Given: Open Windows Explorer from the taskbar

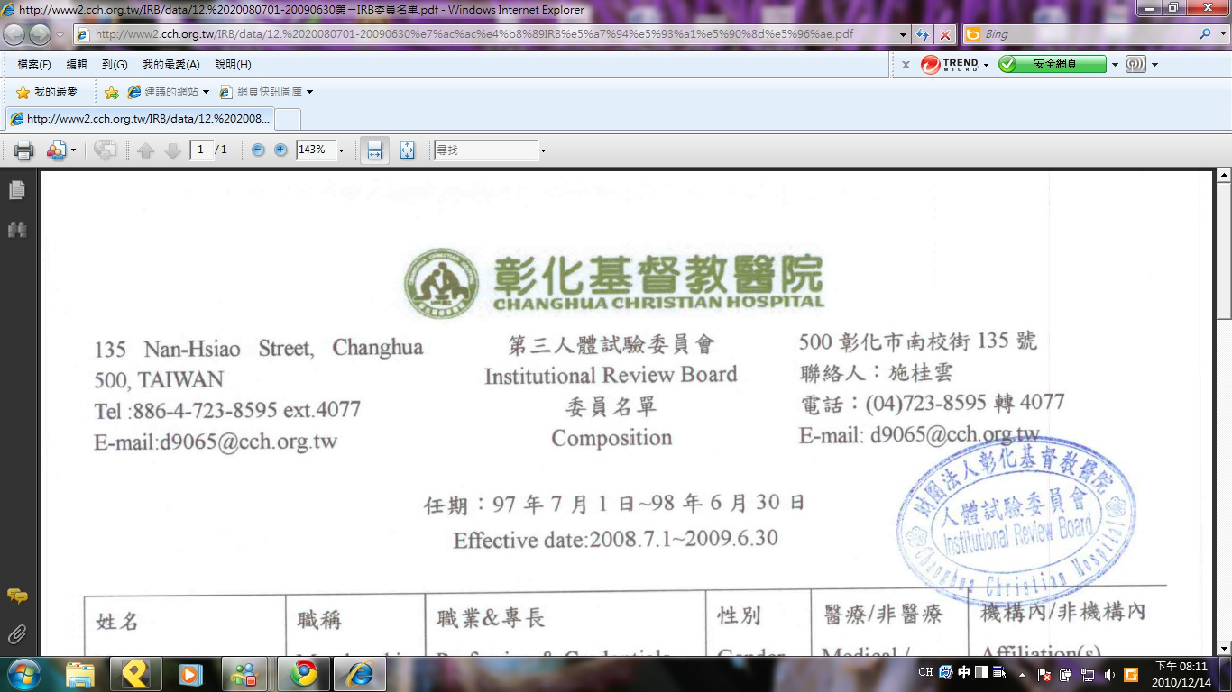Looking at the screenshot, I should pyautogui.click(x=80, y=674).
